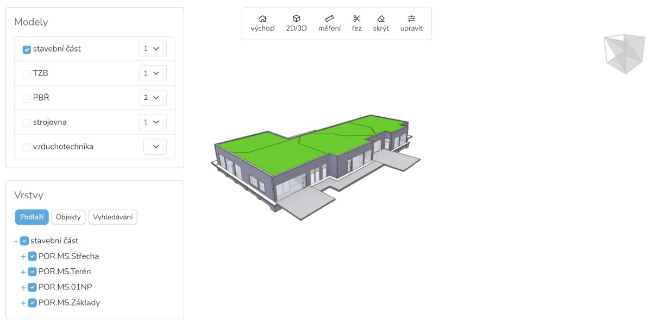Screen dimensions: 665x328
Task: Enable the vzduchotechnika model checkbox
Action: (x=27, y=147)
